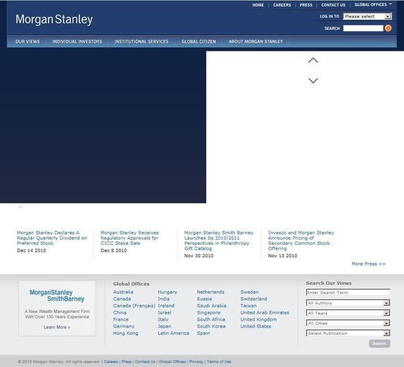The height and width of the screenshot is (367, 404).
Task: Open CICC Stake Sale press release
Action: click(130, 238)
